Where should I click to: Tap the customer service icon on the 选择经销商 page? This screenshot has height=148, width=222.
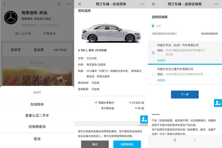click(x=218, y=103)
